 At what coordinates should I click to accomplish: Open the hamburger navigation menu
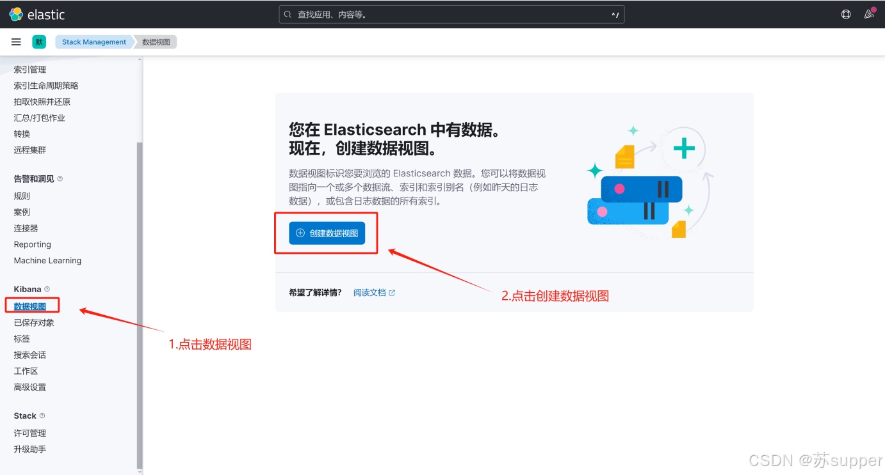(x=16, y=42)
